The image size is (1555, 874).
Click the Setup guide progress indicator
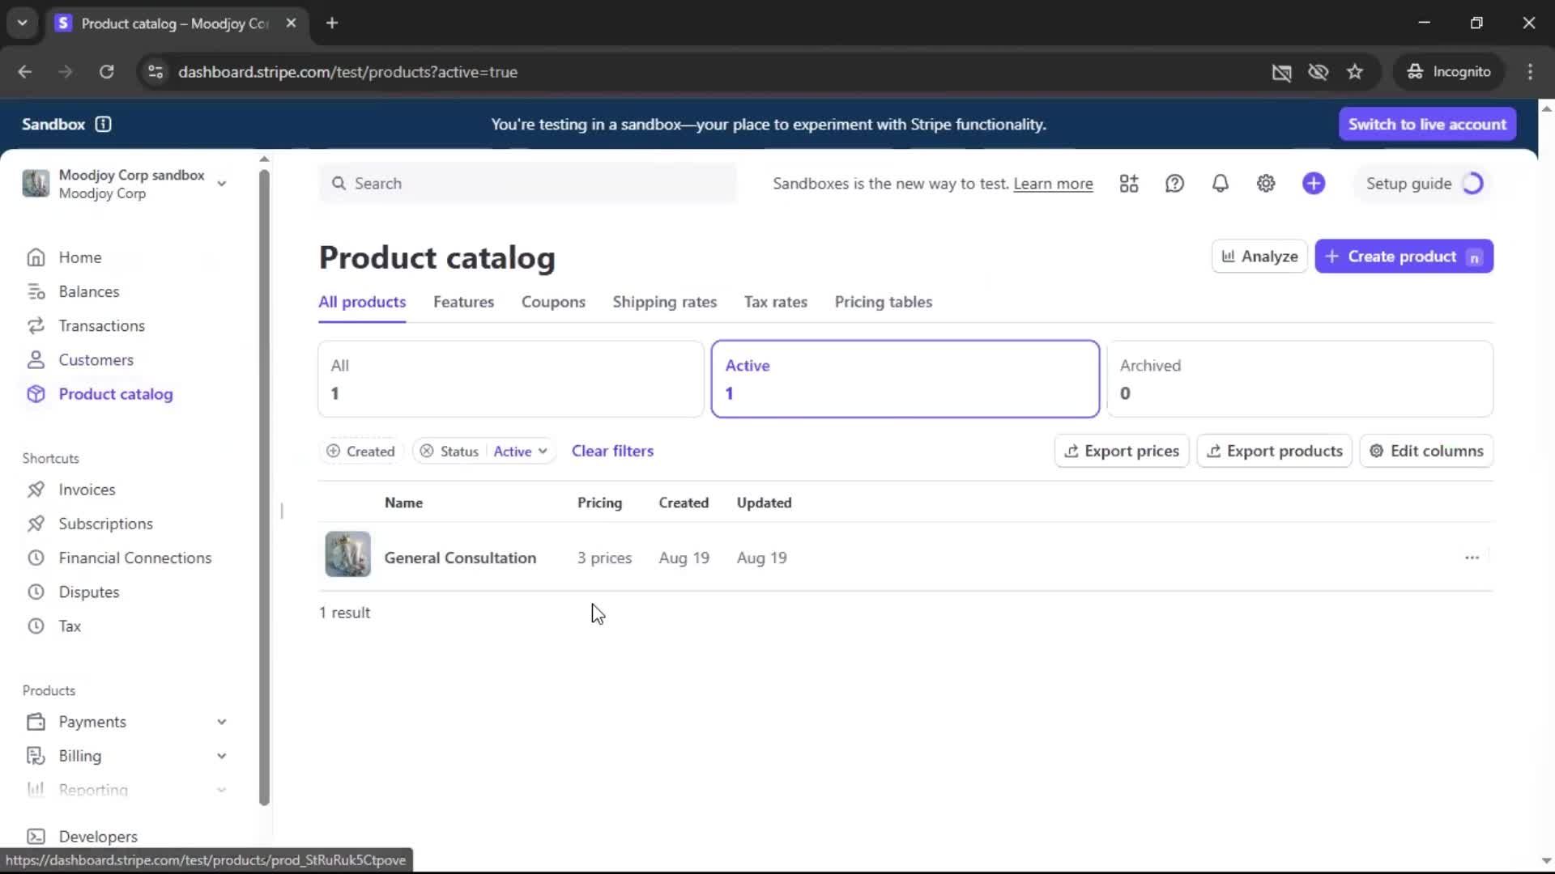[x=1472, y=184]
